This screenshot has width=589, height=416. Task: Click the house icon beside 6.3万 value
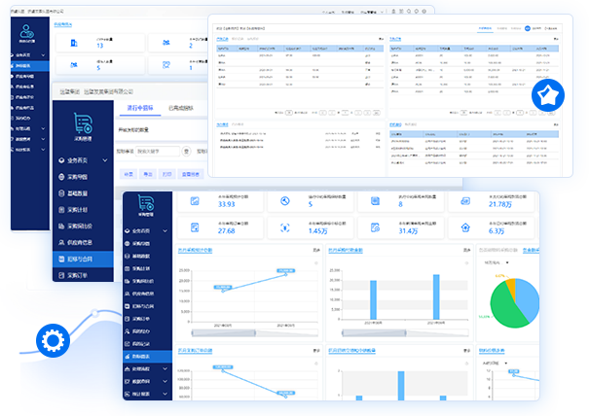click(465, 227)
